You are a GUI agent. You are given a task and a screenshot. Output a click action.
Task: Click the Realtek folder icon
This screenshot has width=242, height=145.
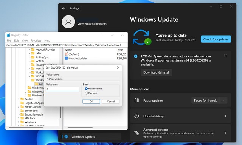point(22,99)
